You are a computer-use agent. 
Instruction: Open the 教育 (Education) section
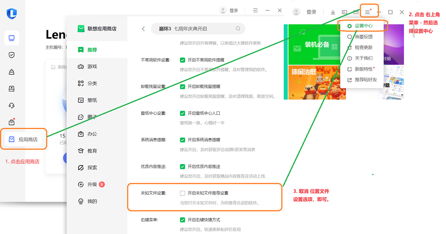[x=87, y=151]
